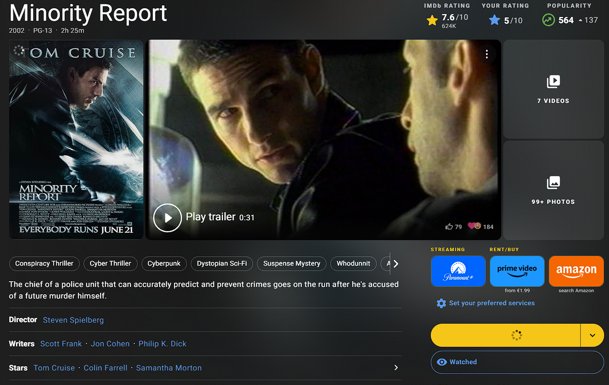The image size is (609, 385).
Task: Click the 7.6/10 IMDb rating score
Action: pos(455,18)
